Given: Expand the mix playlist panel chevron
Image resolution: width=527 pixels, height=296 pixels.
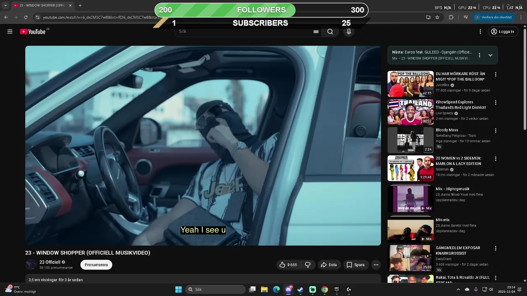Looking at the screenshot, I should pos(490,55).
